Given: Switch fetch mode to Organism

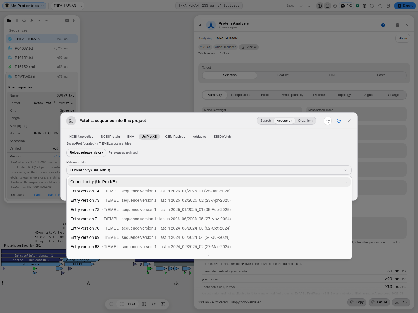Looking at the screenshot, I should coord(305,121).
